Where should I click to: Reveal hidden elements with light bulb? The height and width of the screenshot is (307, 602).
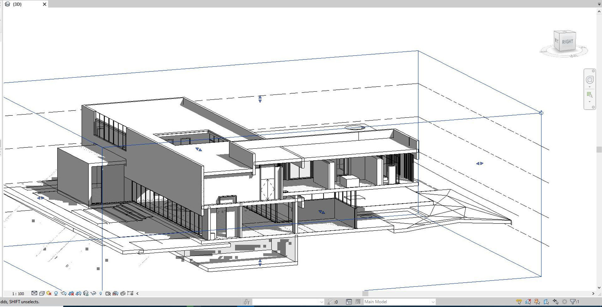pos(101,294)
